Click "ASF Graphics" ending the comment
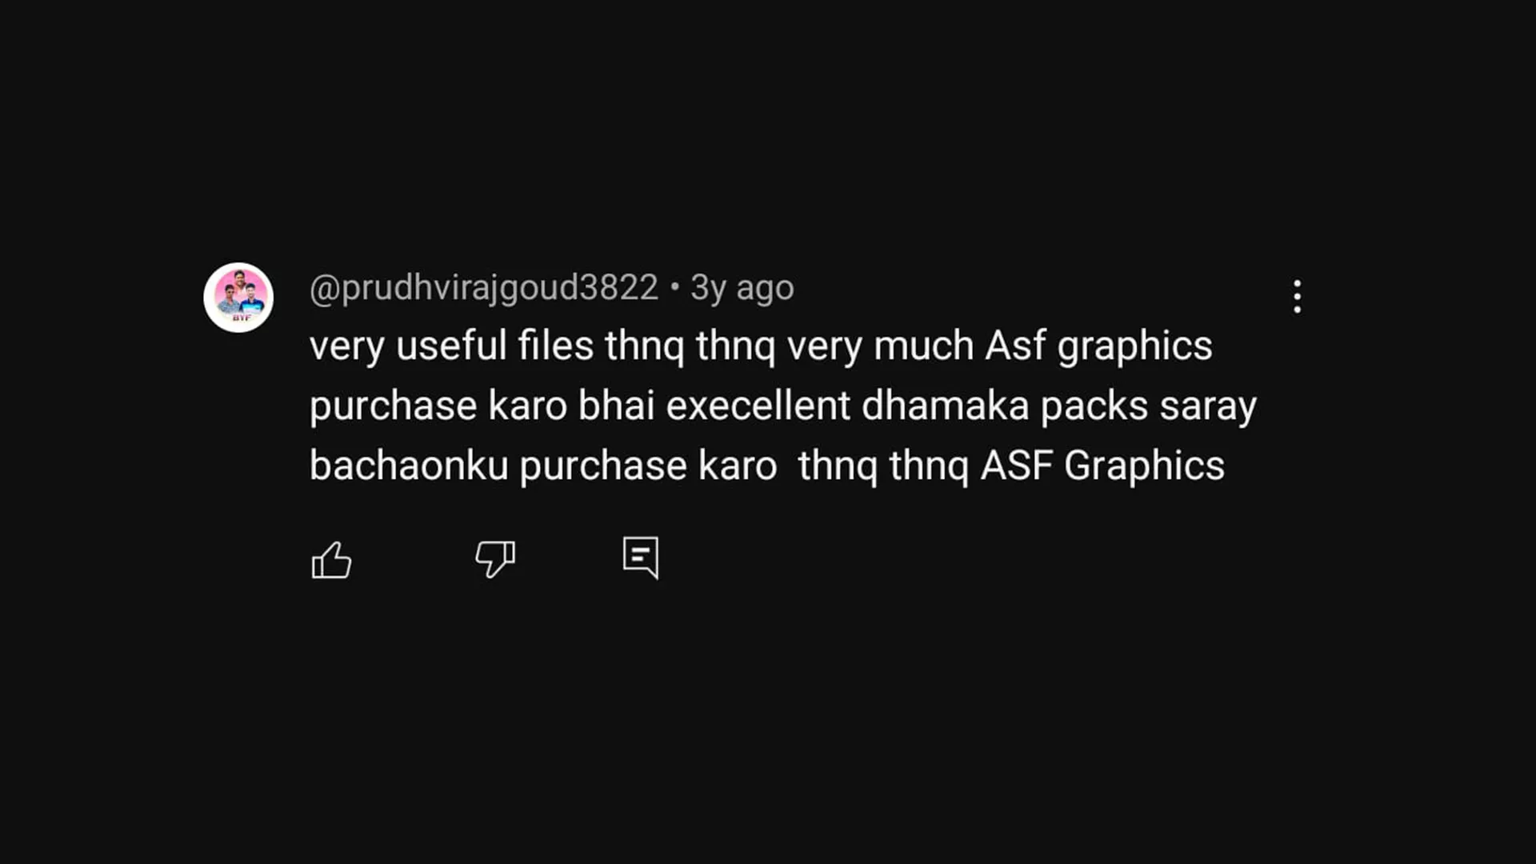The width and height of the screenshot is (1536, 864). point(1102,466)
